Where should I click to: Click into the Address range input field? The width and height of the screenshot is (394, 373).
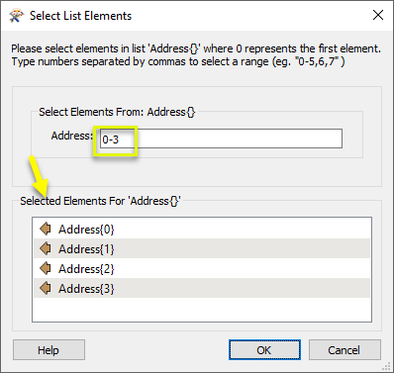pos(221,139)
